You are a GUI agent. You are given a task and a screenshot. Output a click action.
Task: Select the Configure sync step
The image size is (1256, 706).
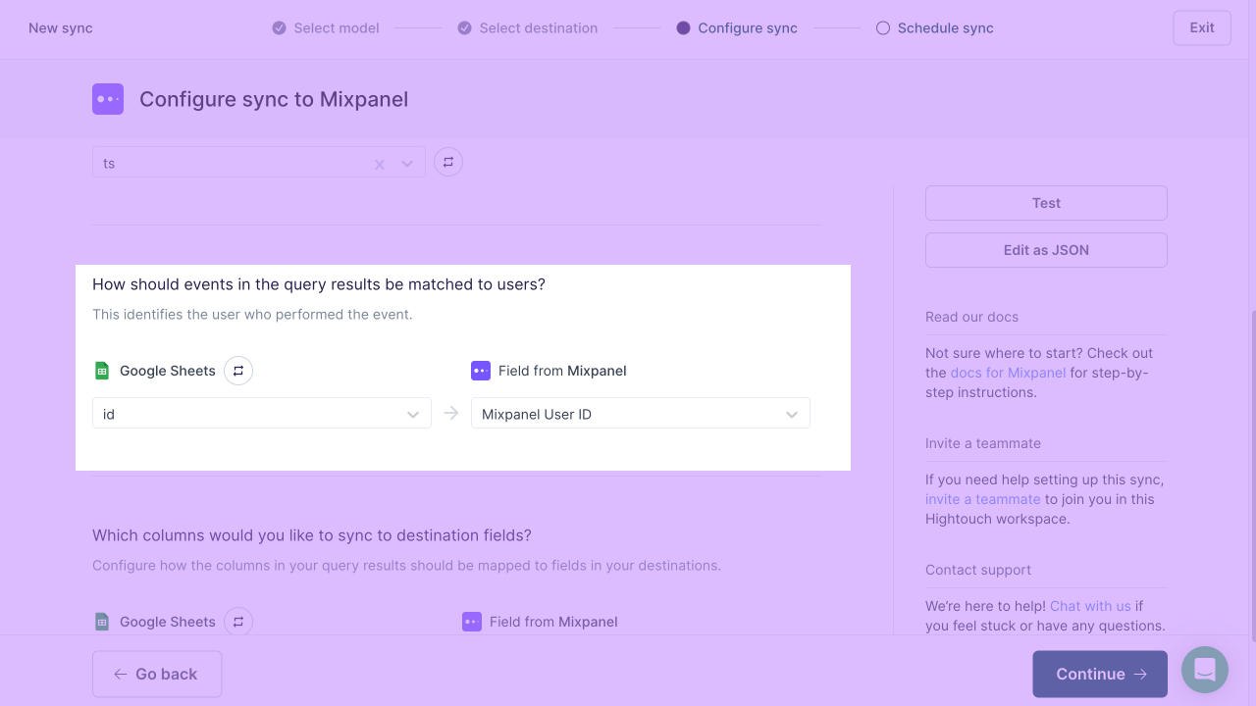737,27
